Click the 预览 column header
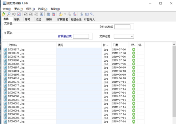The height and width of the screenshot is (124, 176). 79,45
